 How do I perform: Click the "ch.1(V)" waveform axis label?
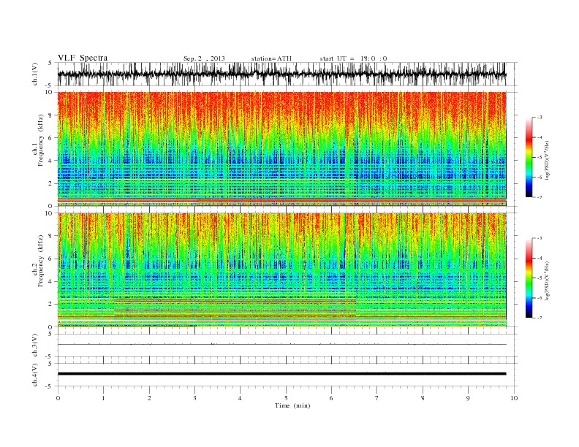pos(35,74)
